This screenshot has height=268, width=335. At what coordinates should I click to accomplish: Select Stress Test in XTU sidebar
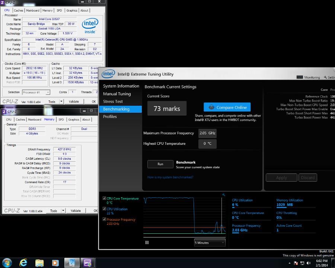pos(113,101)
